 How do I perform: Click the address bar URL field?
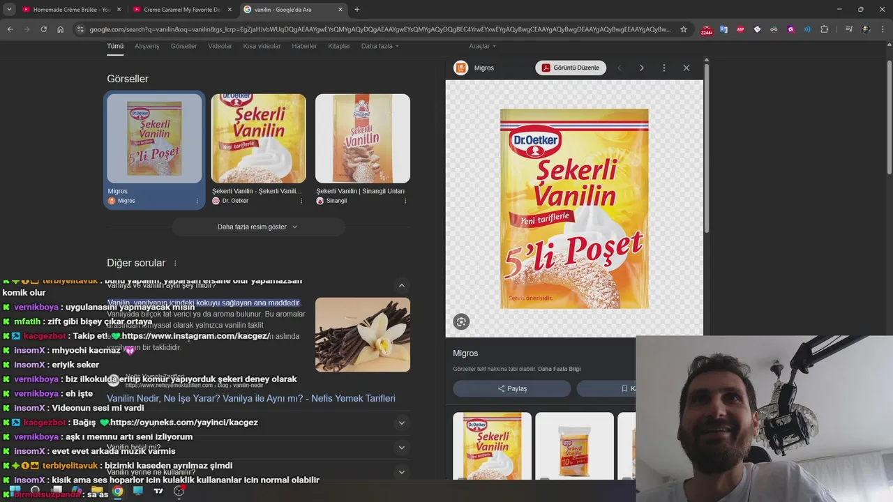pyautogui.click(x=380, y=29)
